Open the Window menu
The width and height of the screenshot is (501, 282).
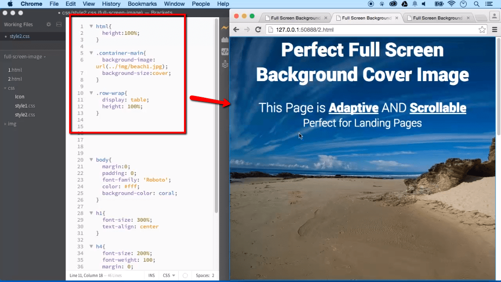tap(174, 4)
